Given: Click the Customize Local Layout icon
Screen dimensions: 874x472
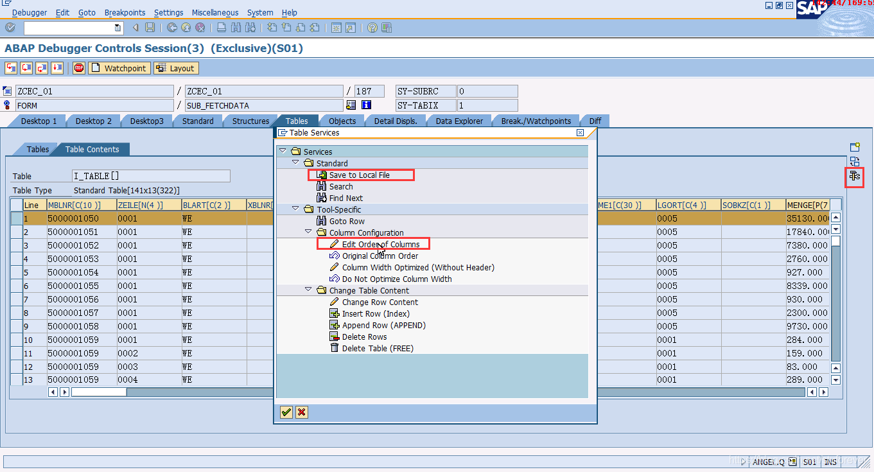Looking at the screenshot, I should pyautogui.click(x=387, y=28).
